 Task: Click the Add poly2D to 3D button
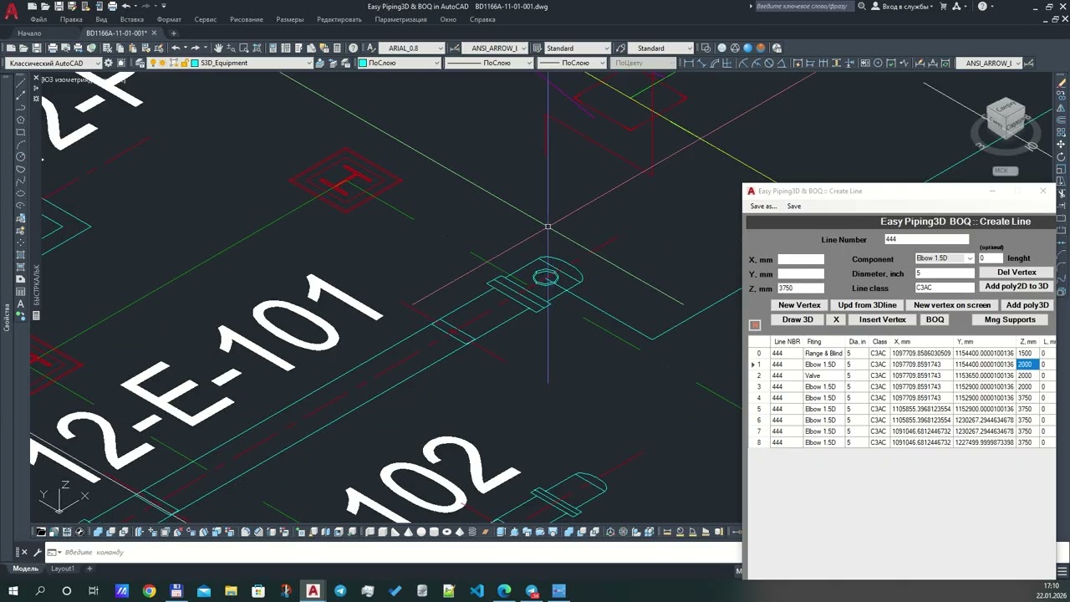(1016, 287)
